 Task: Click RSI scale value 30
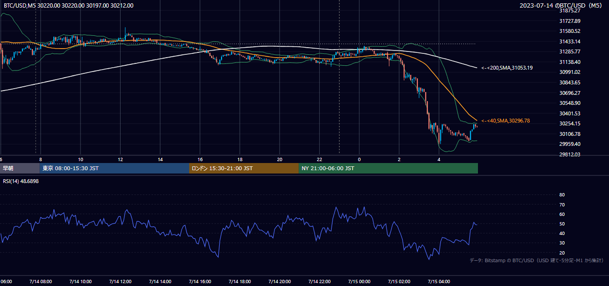tap(562, 243)
